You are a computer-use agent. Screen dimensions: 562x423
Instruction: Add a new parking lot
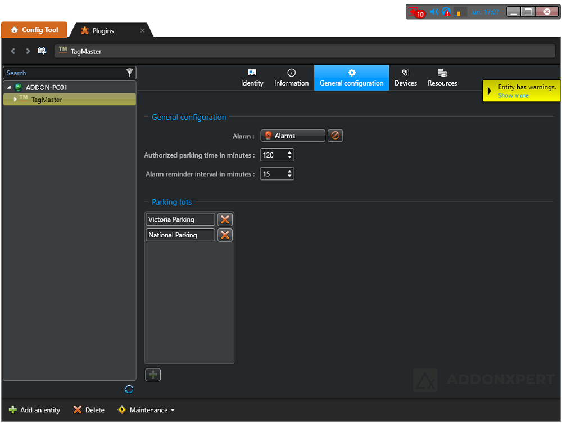(153, 375)
